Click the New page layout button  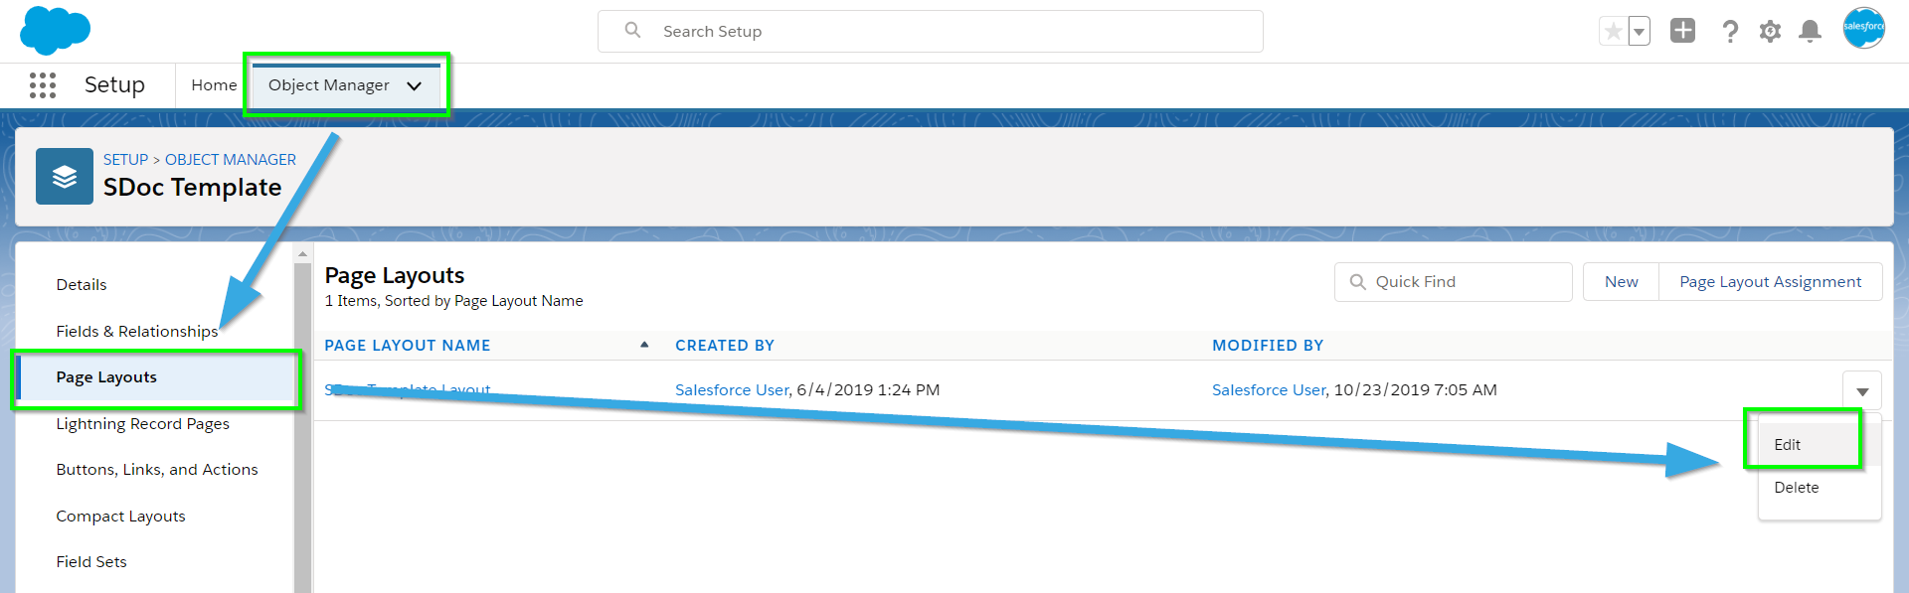(x=1621, y=282)
